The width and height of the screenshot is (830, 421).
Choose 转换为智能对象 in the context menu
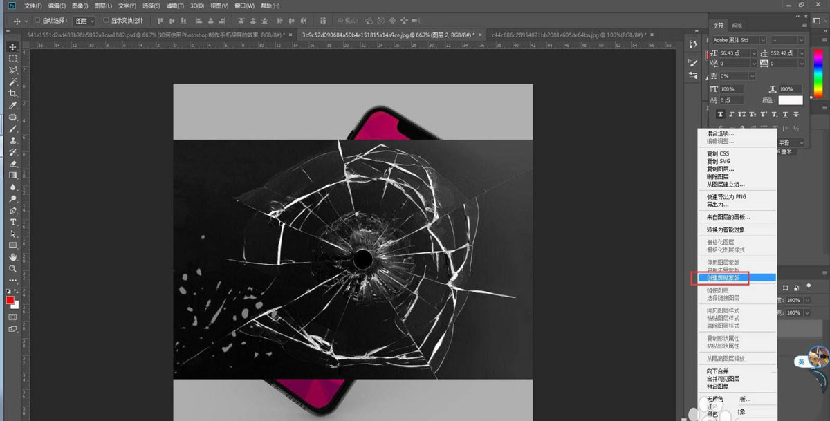737,230
